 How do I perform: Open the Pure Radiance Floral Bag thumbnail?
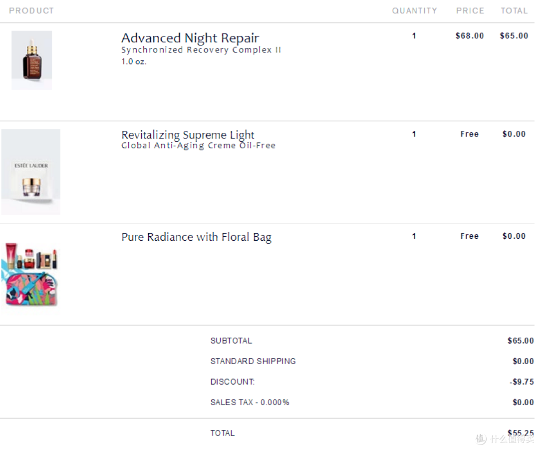pyautogui.click(x=31, y=275)
